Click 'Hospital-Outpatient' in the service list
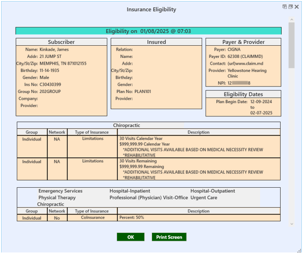303x253 pixels. [x=213, y=191]
